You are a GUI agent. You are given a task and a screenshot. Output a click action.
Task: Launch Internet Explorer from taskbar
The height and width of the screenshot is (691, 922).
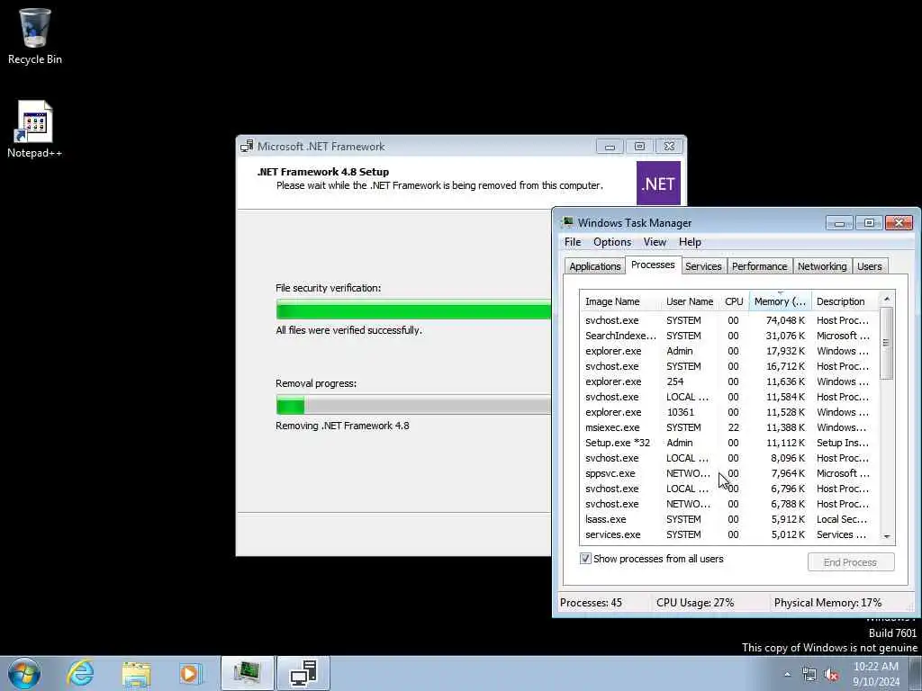pyautogui.click(x=80, y=673)
